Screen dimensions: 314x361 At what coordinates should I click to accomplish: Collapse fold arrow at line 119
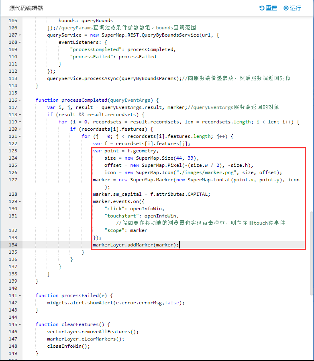click(20, 122)
